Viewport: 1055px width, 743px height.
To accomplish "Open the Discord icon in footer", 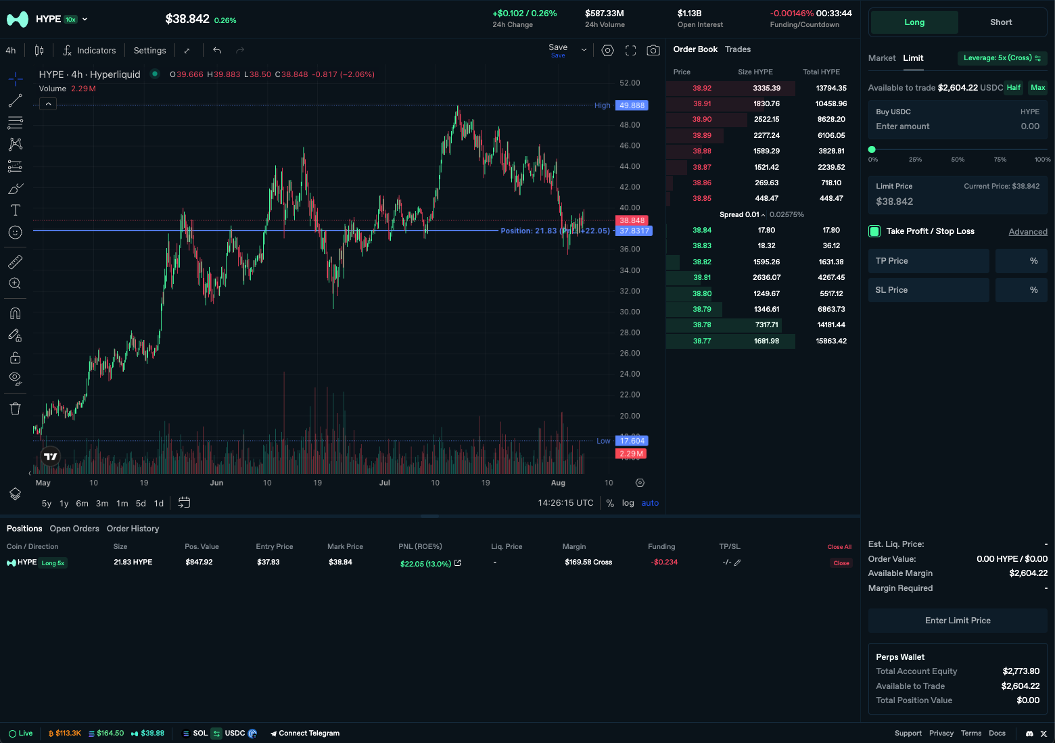I will 1029,734.
